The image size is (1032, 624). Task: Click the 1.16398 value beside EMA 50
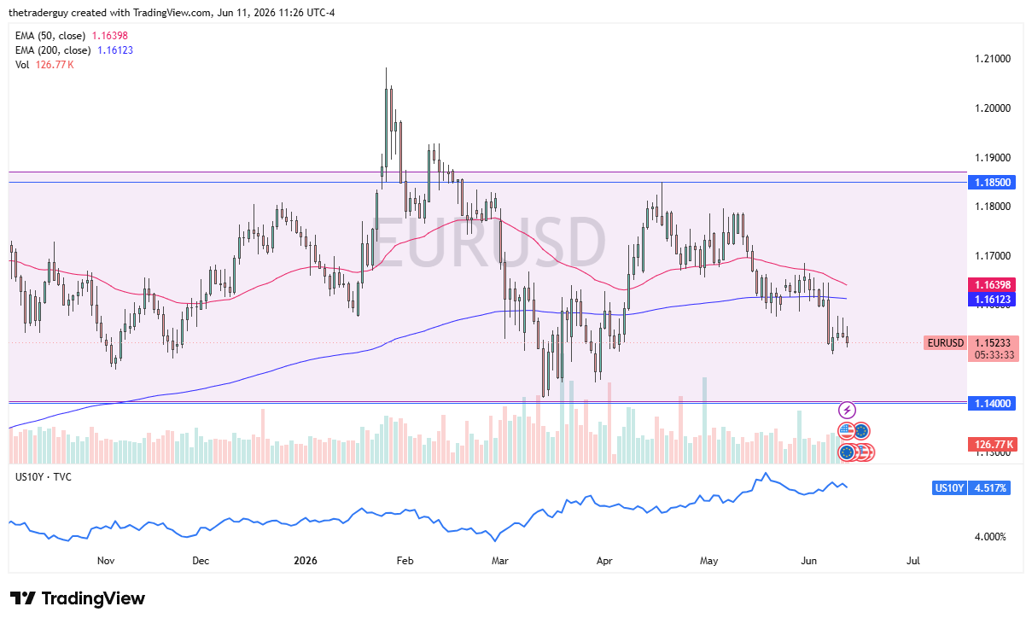(x=111, y=36)
